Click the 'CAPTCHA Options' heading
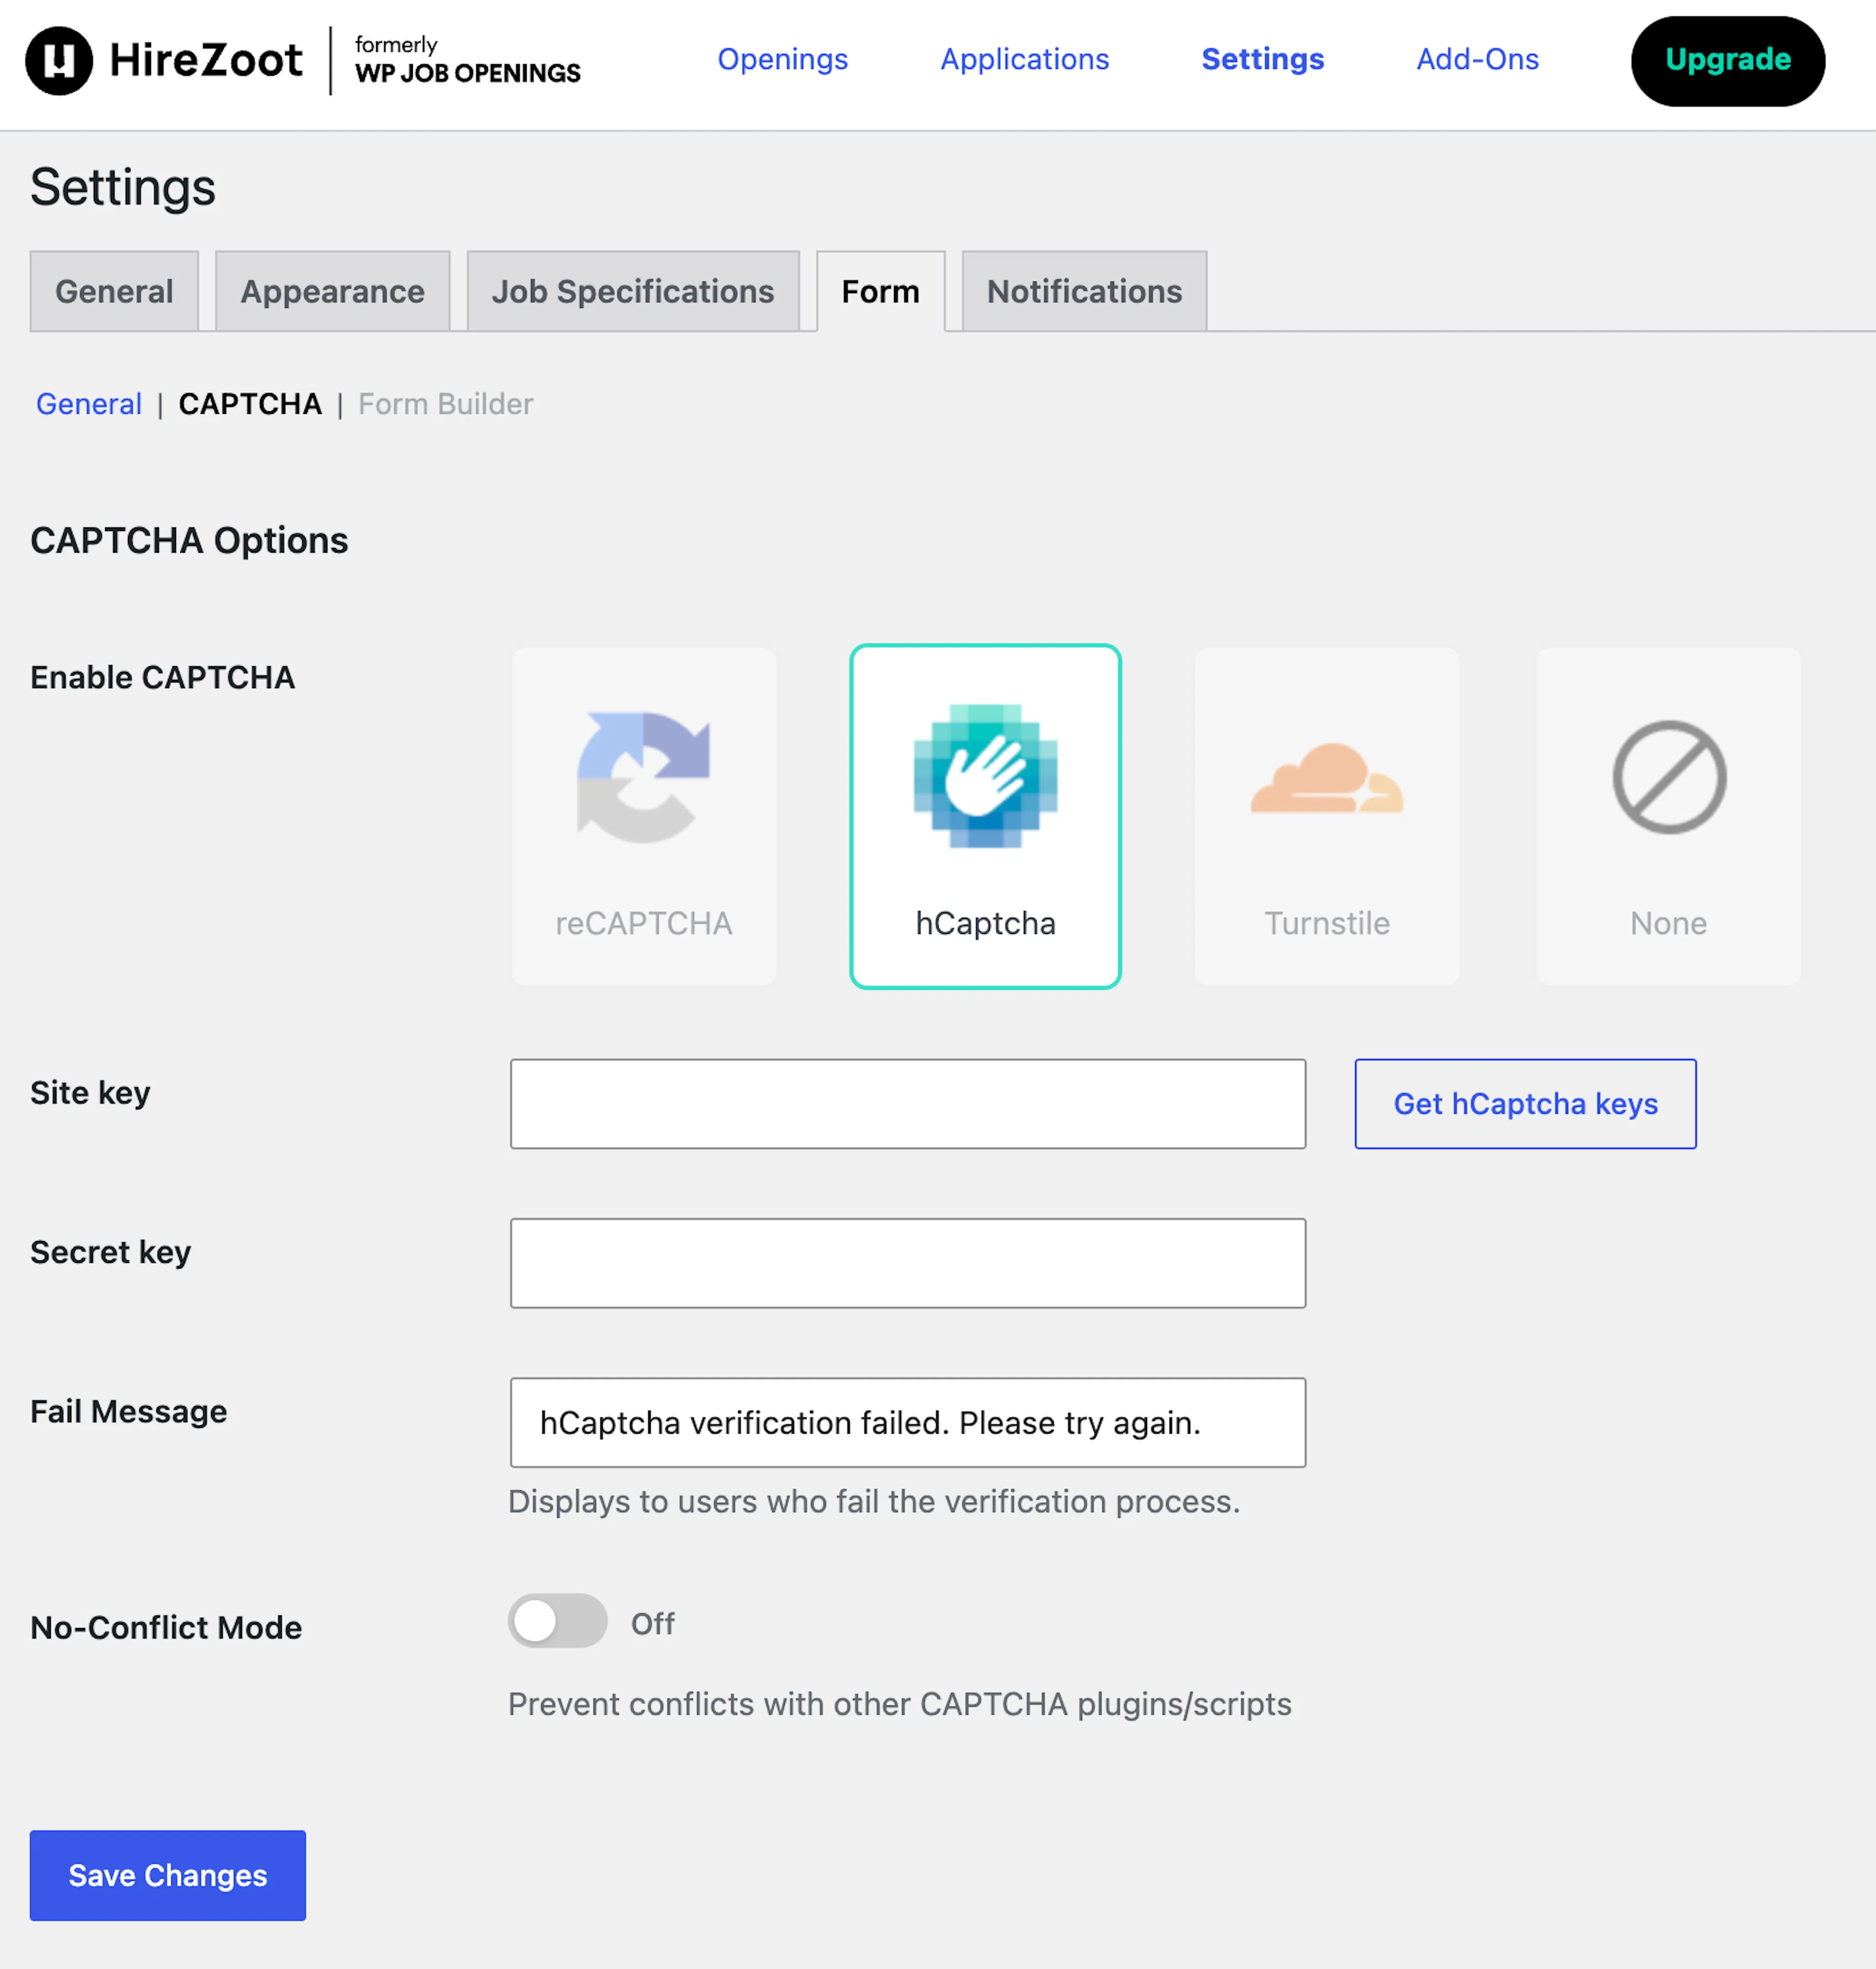 point(189,540)
